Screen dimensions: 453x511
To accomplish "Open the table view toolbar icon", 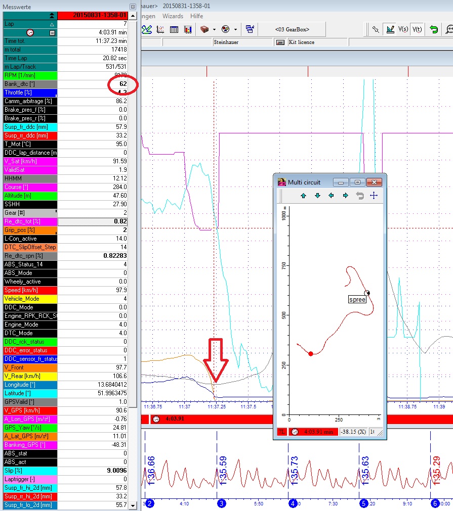I will coord(174,29).
